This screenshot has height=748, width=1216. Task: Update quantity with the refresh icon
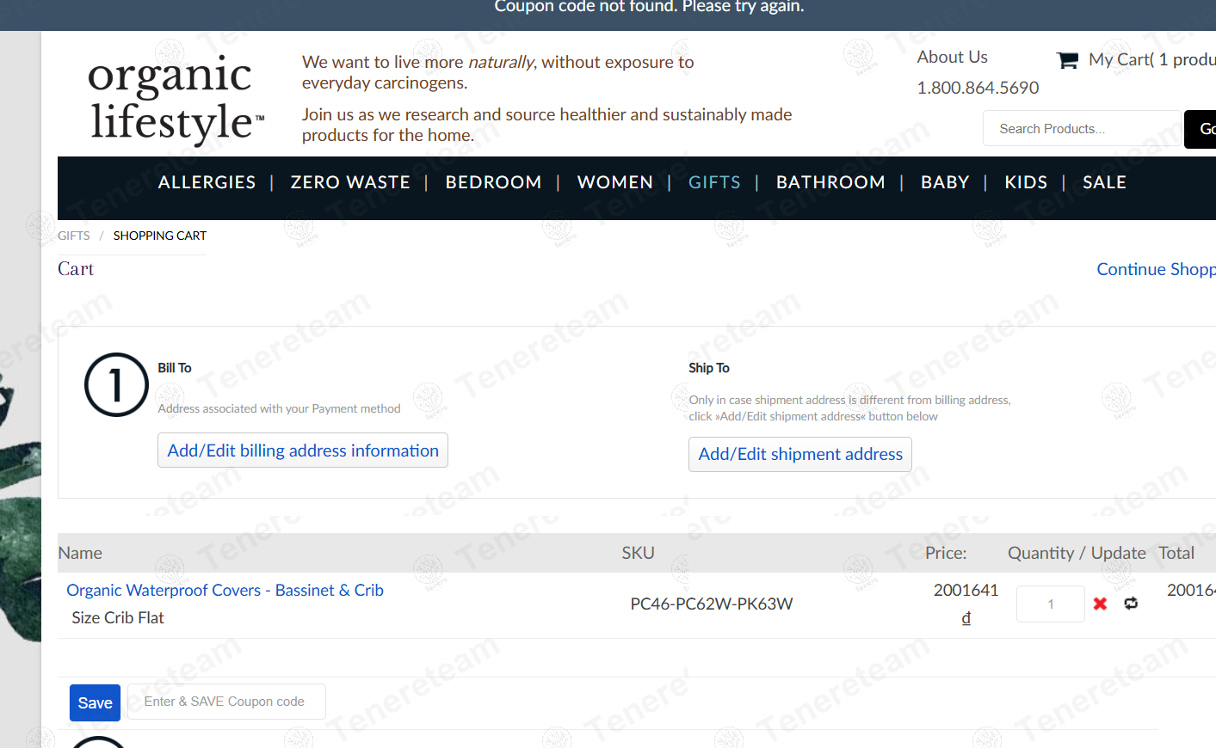[1131, 604]
